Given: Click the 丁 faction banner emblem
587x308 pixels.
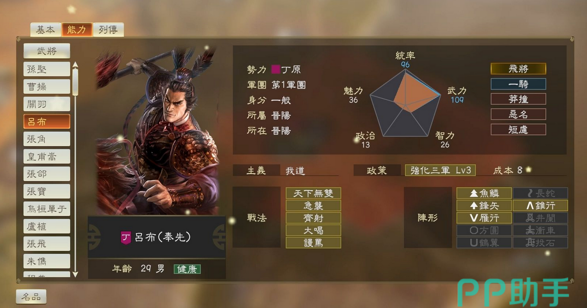Looking at the screenshot, I should click(x=126, y=237).
